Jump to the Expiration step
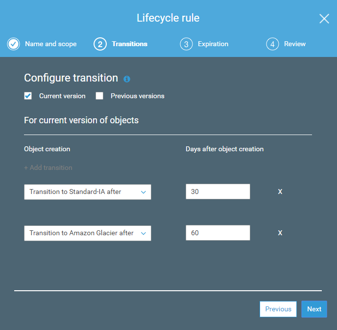The width and height of the screenshot is (337, 330). pyautogui.click(x=213, y=44)
